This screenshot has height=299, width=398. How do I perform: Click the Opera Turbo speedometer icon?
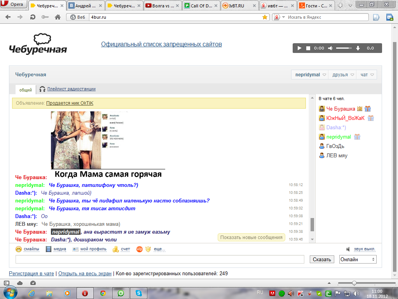(x=33, y=283)
